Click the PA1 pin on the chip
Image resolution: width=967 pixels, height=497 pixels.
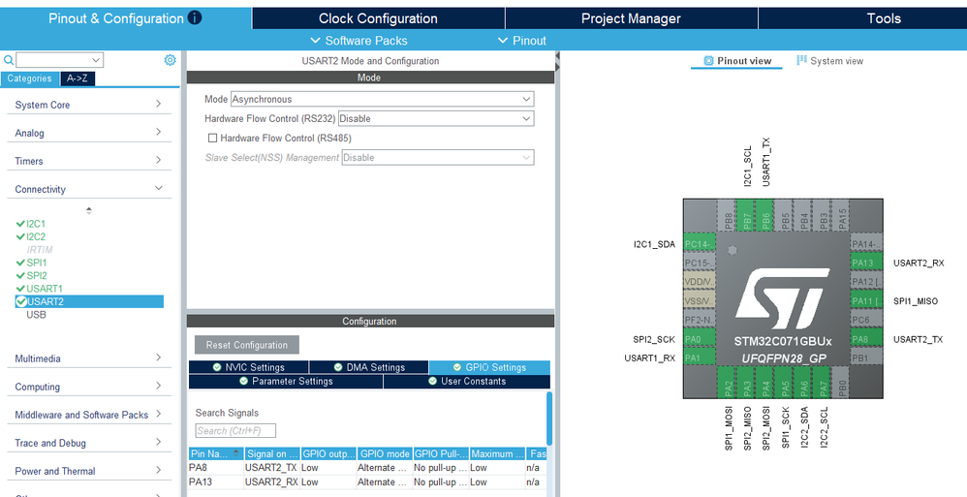point(700,358)
